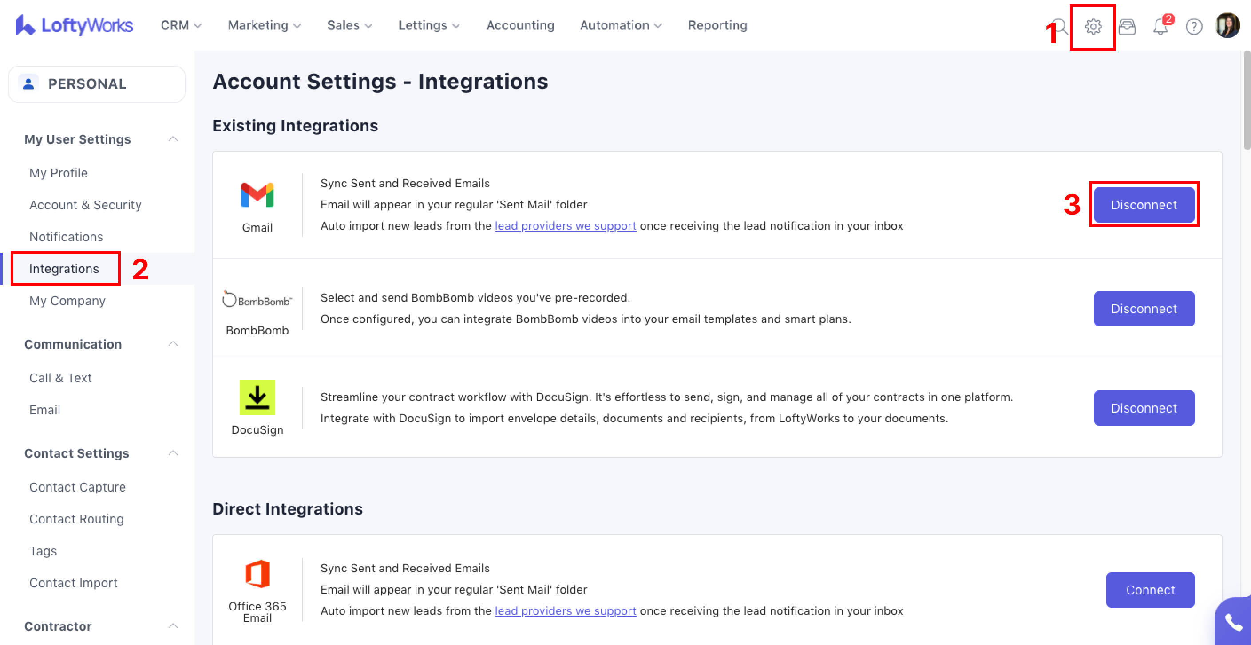Open the Reporting menu item

coord(717,25)
